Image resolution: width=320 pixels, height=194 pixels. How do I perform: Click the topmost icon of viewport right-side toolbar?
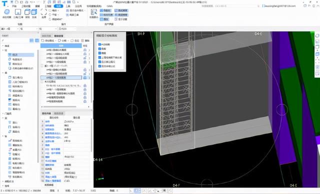point(317,36)
